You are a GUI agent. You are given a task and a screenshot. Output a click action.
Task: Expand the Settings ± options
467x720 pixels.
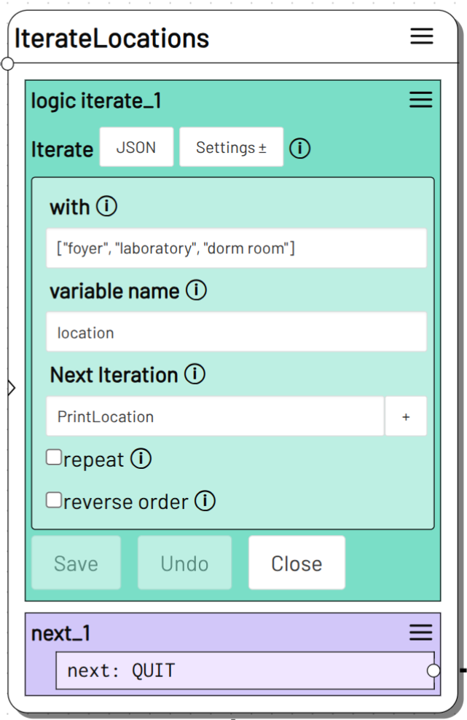point(231,148)
